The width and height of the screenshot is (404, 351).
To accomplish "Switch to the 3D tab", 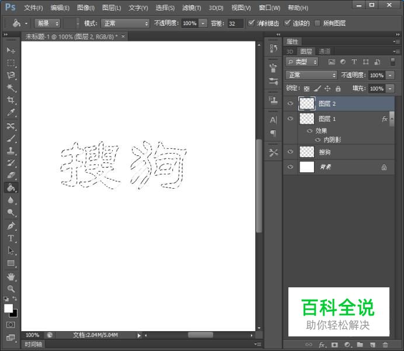I will 290,51.
